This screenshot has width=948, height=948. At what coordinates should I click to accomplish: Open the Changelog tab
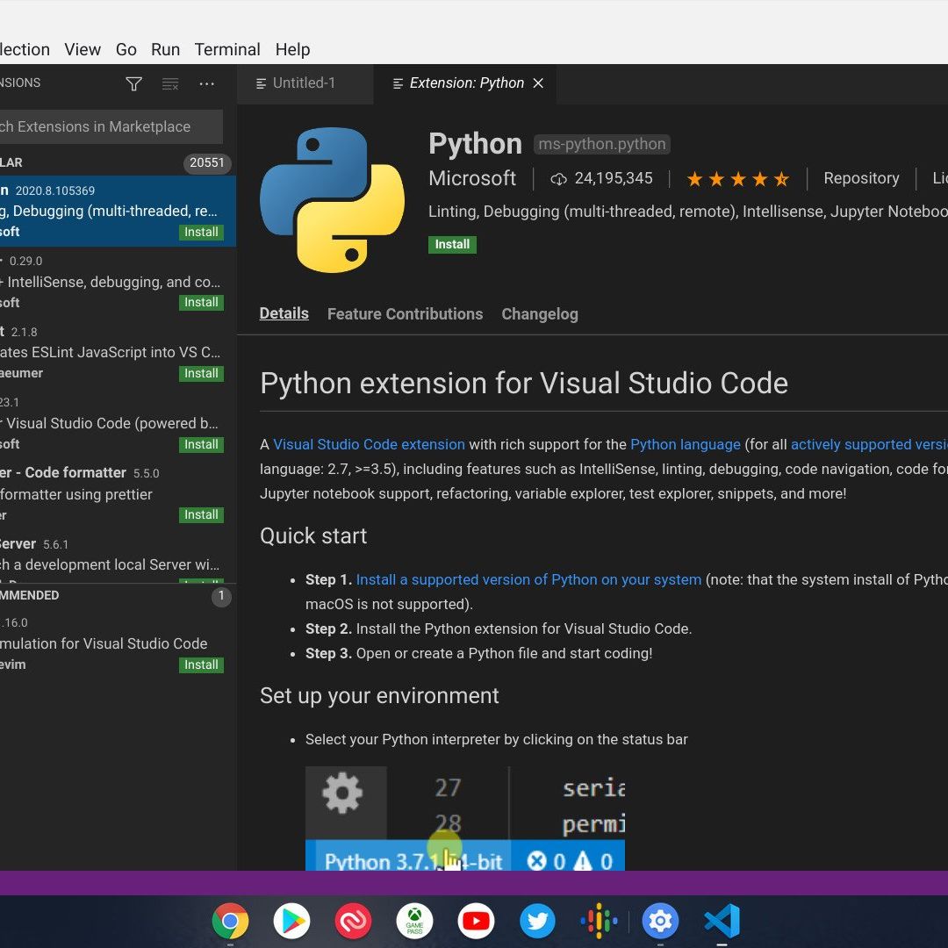(539, 314)
